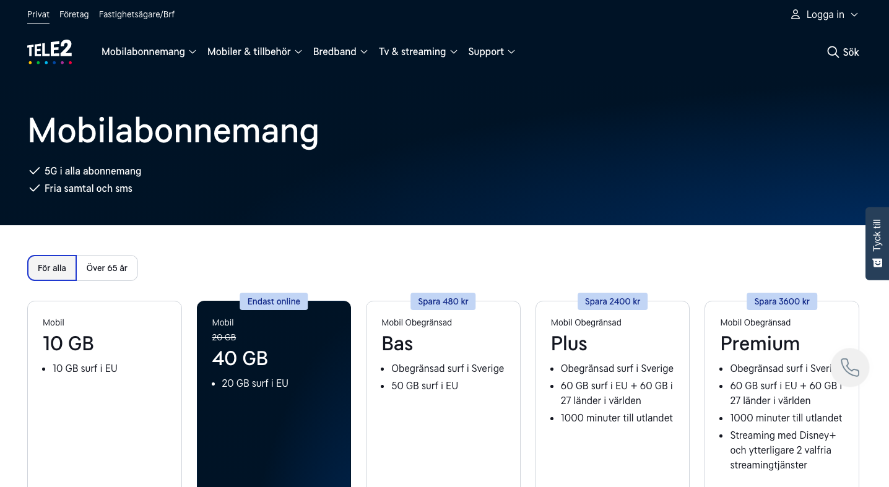Click '20 GB surf i EU' bullet
This screenshot has width=889, height=487.
[255, 383]
